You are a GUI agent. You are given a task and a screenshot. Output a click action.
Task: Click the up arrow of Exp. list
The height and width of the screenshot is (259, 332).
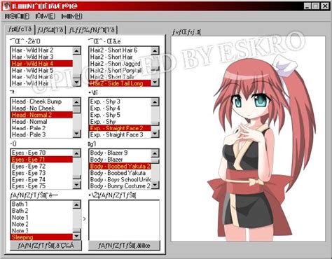point(155,102)
